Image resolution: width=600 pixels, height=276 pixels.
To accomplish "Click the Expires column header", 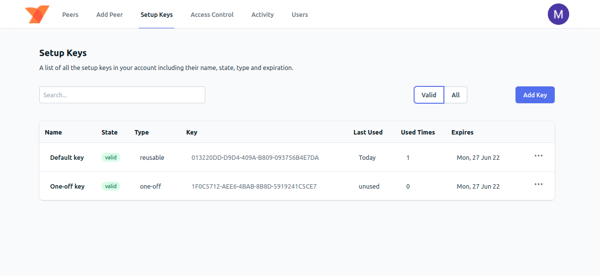I will (462, 132).
